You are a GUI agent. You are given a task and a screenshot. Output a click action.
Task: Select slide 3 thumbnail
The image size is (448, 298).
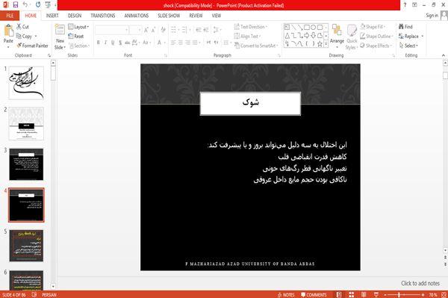[x=26, y=164]
